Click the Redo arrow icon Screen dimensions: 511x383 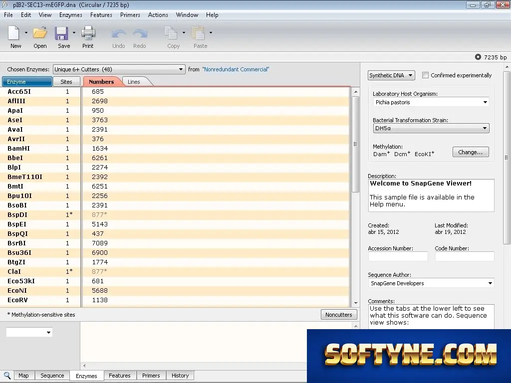coord(140,33)
